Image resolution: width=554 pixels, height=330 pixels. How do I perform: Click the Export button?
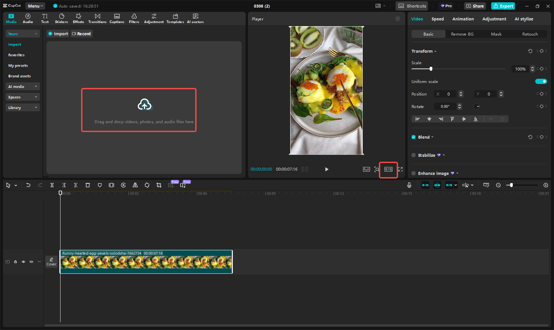click(x=503, y=6)
